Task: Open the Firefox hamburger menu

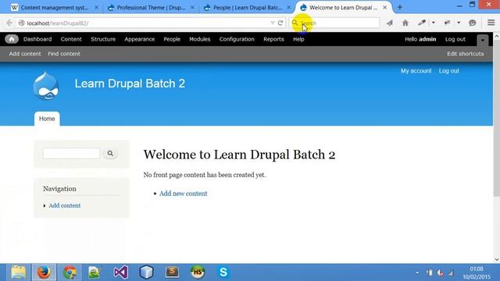Action: [x=491, y=23]
